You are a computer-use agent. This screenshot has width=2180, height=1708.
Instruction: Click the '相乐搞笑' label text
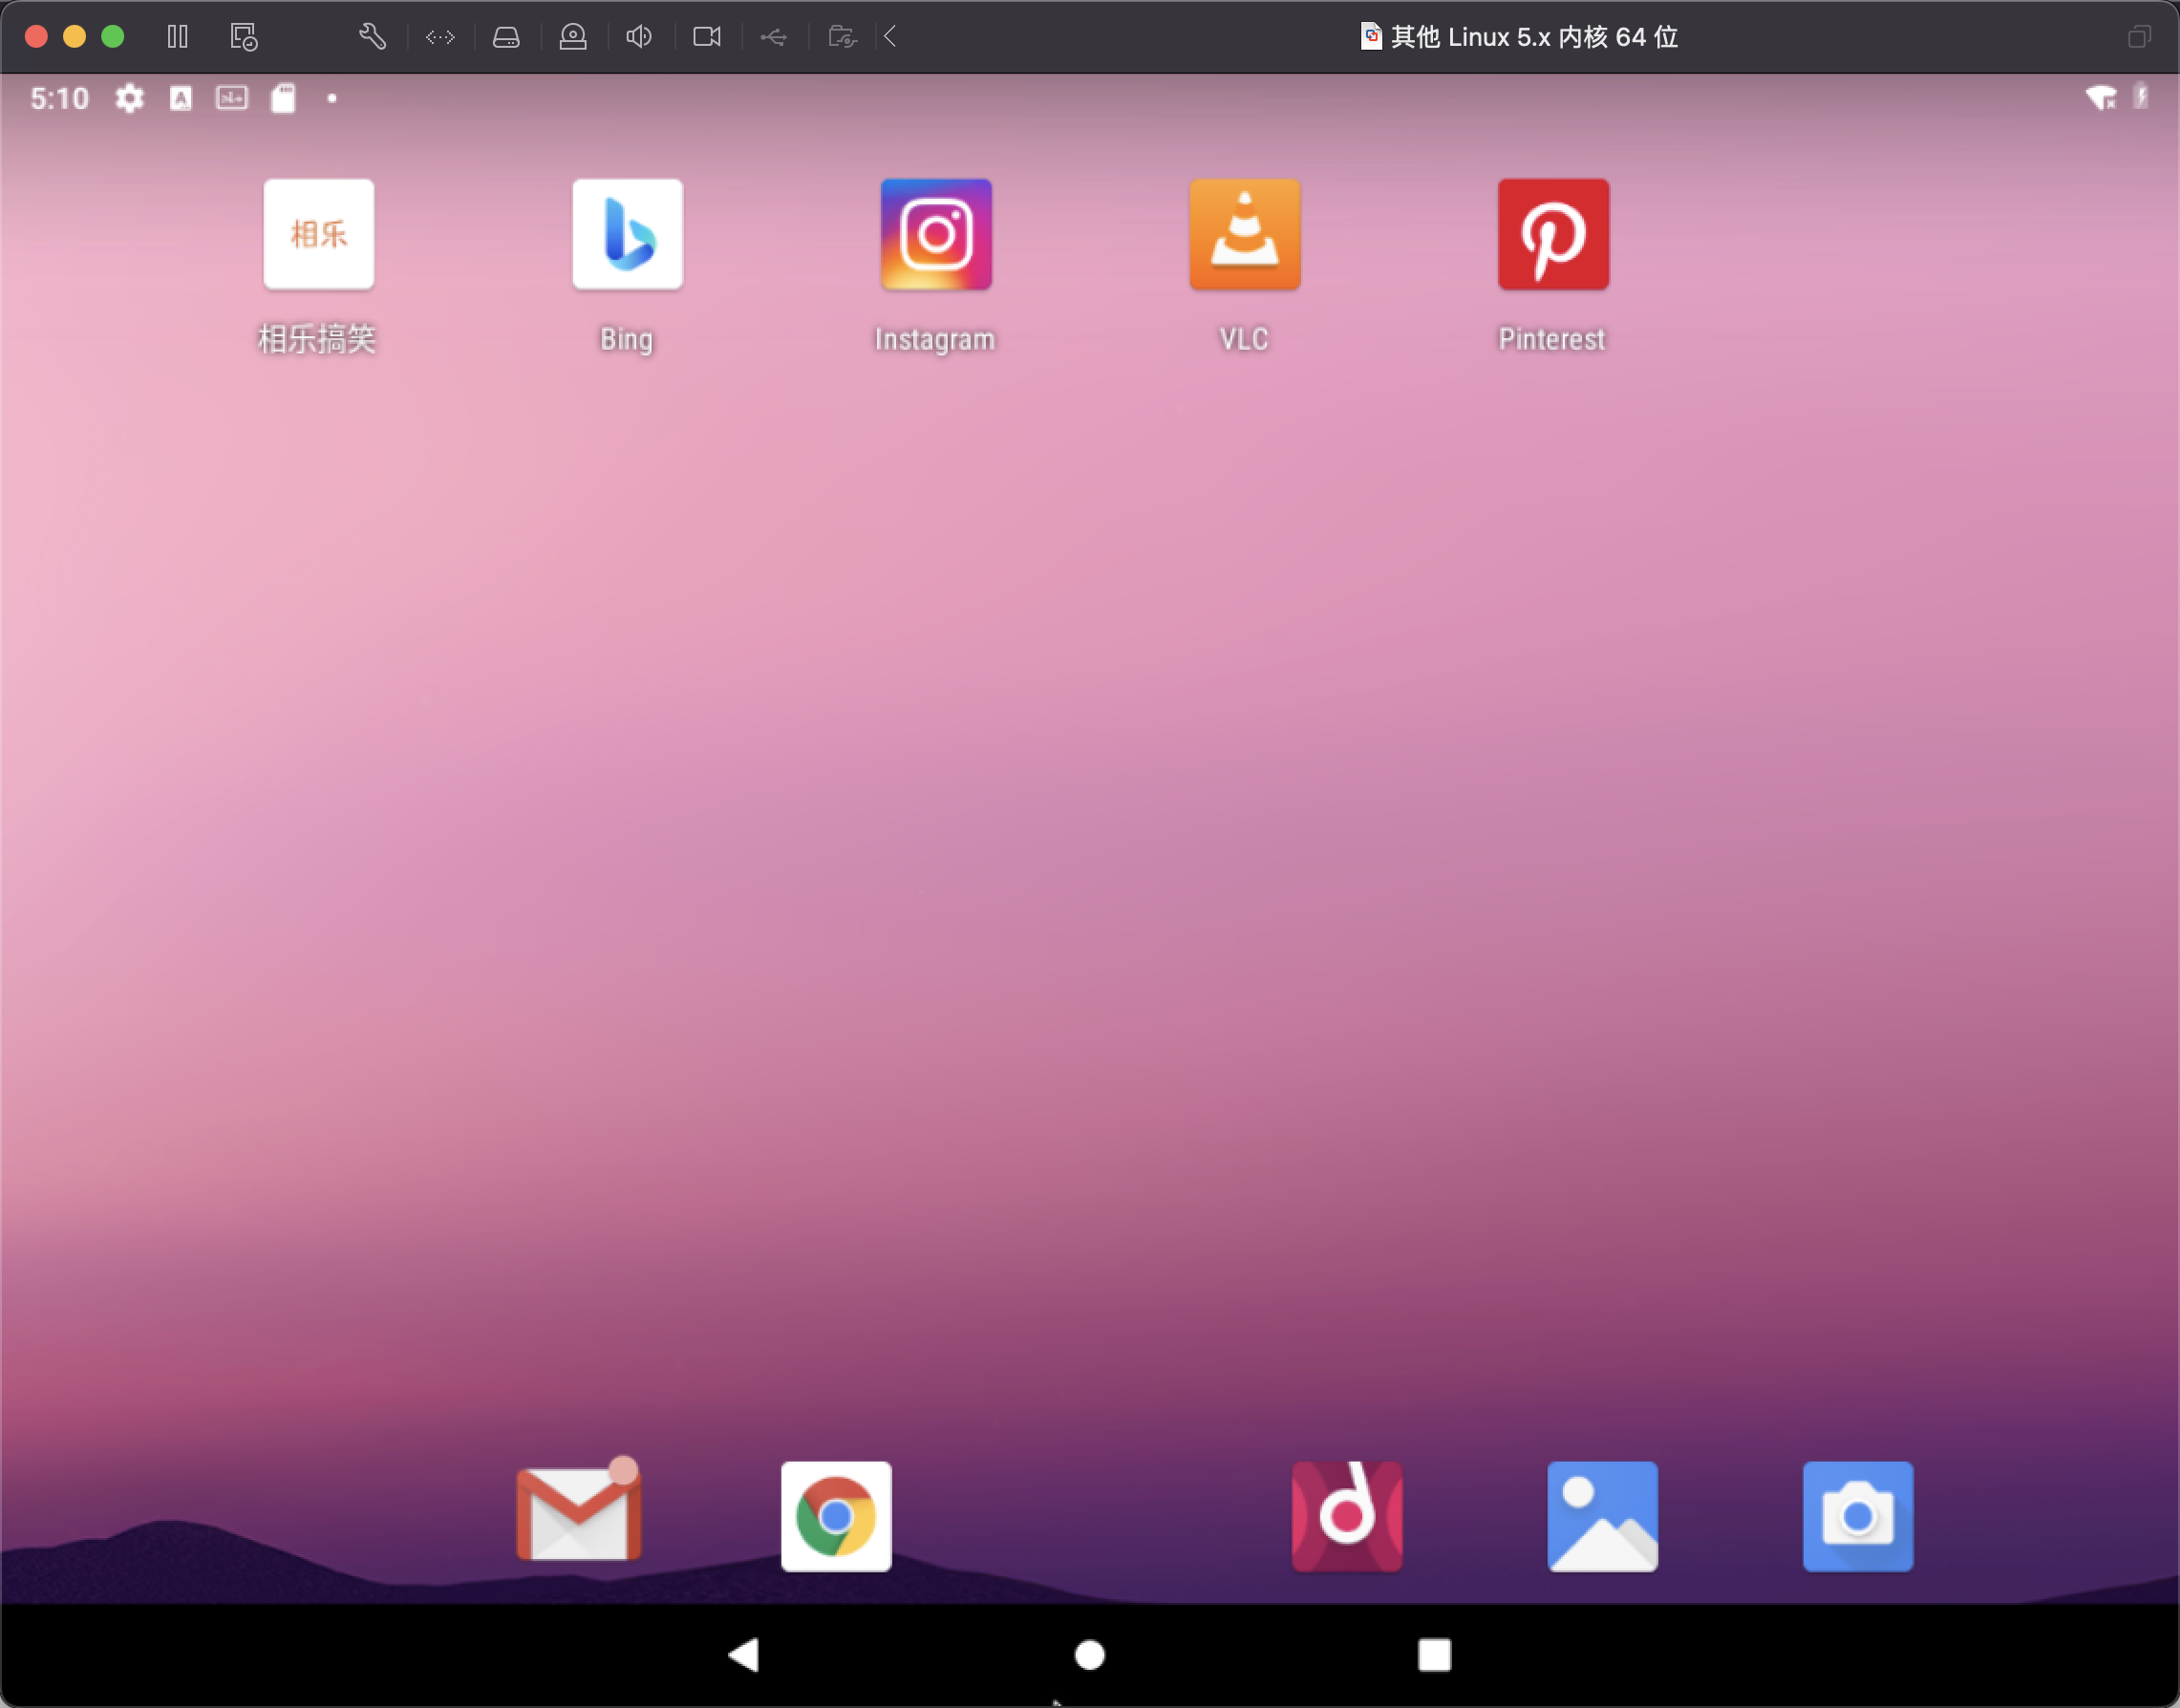[317, 339]
